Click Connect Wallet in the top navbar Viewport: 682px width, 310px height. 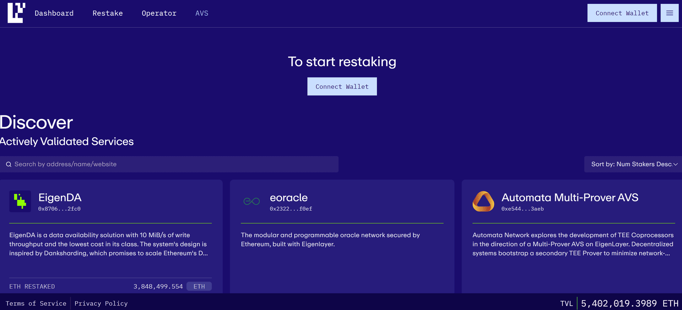click(622, 13)
